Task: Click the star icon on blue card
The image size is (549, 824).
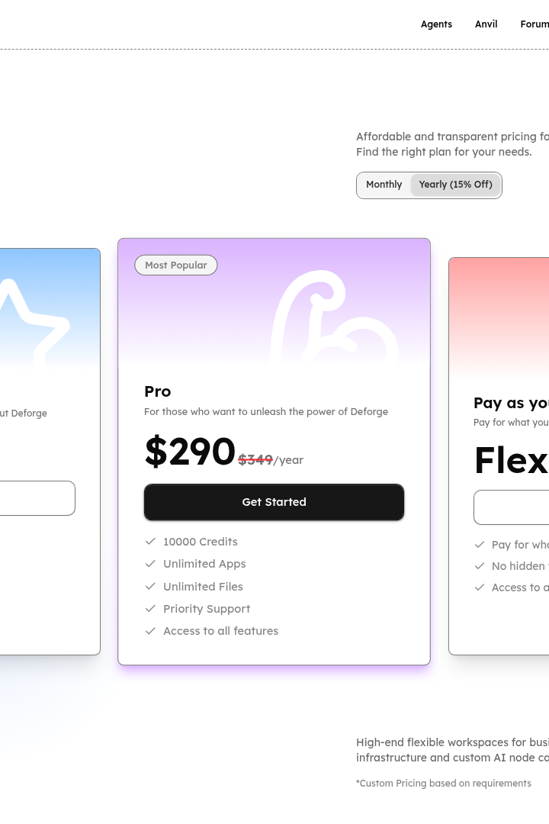Action: tap(33, 322)
